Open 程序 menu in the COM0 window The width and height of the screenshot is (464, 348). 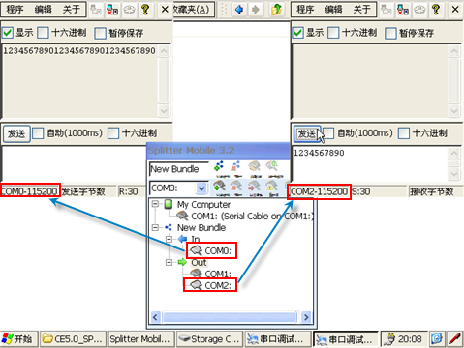coord(15,10)
